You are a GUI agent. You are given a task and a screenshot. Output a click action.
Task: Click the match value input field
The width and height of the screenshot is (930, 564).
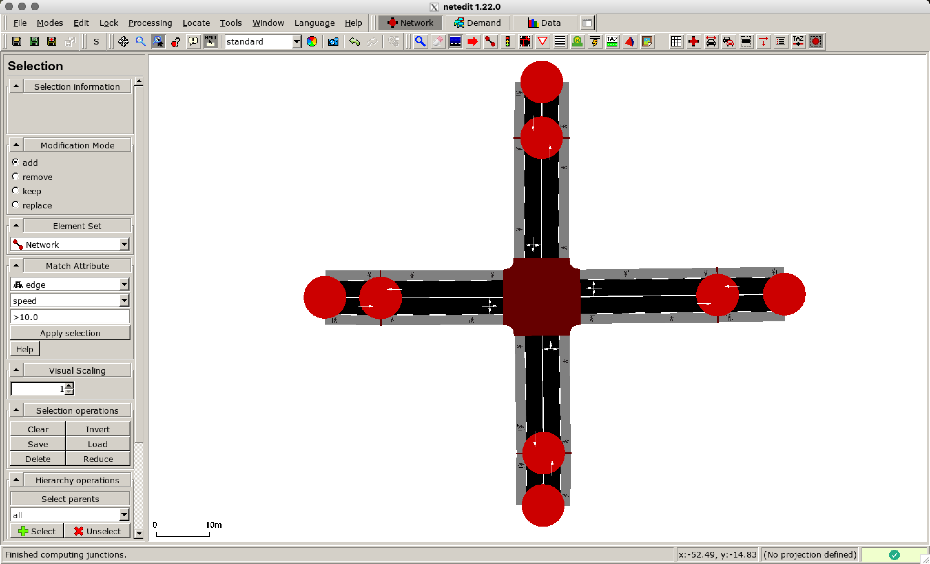click(70, 317)
